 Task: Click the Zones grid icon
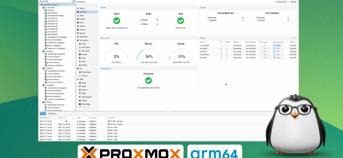80,83
